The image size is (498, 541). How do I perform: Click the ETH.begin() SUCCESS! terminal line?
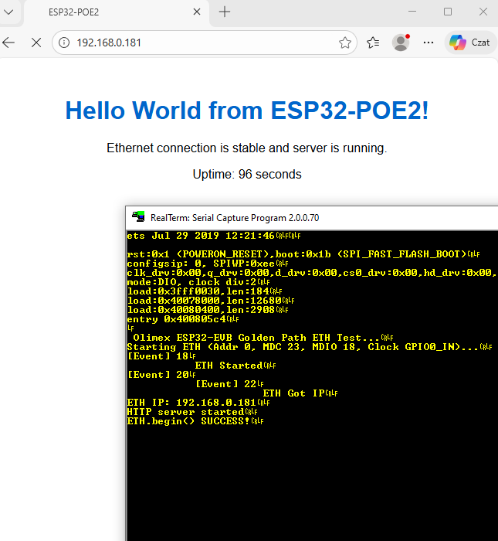pos(195,421)
